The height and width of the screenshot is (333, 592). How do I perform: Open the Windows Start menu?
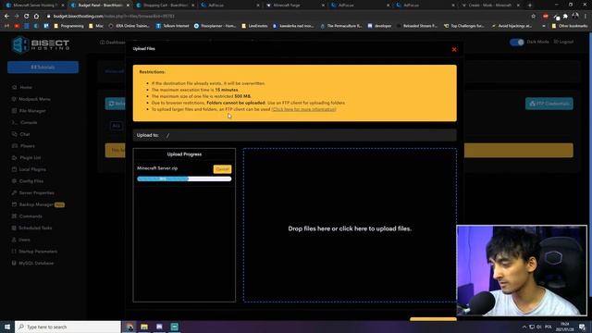click(x=6, y=327)
